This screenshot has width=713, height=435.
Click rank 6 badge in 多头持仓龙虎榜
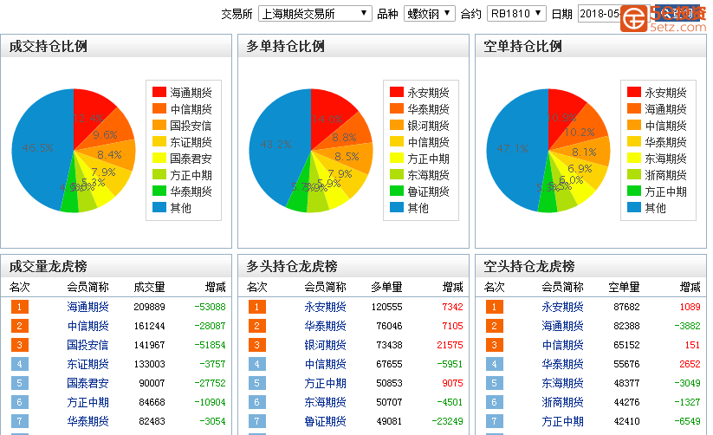257,402
